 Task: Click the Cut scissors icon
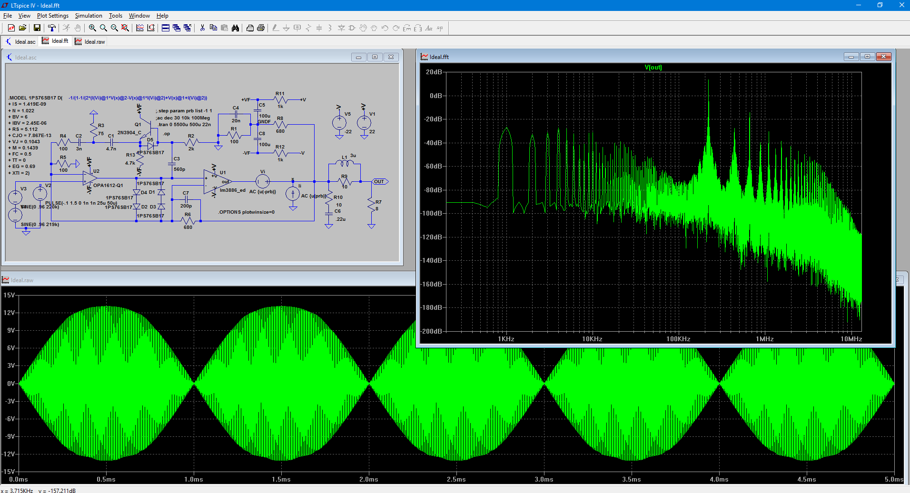click(202, 28)
